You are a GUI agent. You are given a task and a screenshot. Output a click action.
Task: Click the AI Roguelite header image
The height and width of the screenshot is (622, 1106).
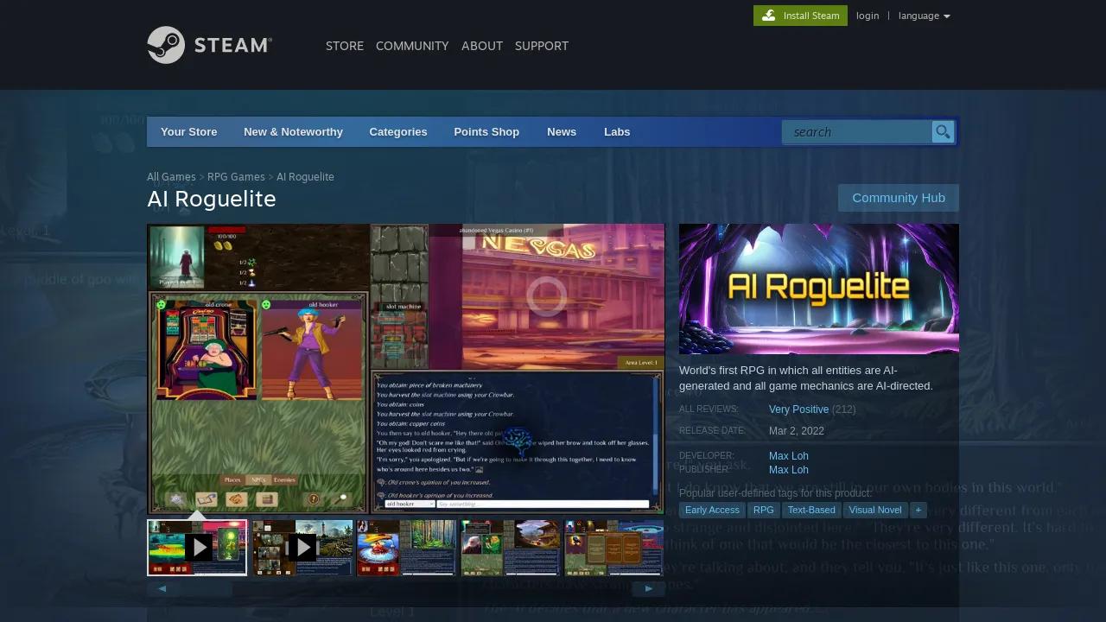(819, 289)
